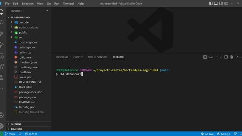Open the Remote Explorer view

pos(2,56)
